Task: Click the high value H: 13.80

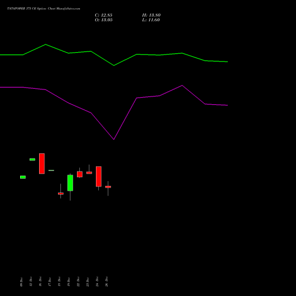Action: pyautogui.click(x=152, y=15)
